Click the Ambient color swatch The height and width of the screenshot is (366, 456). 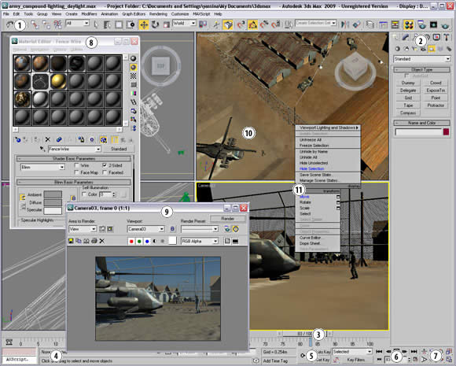53,194
